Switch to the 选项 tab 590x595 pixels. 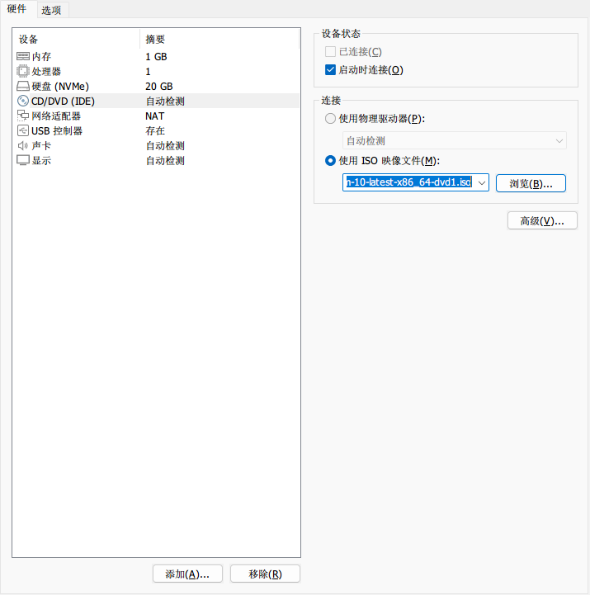[x=51, y=10]
